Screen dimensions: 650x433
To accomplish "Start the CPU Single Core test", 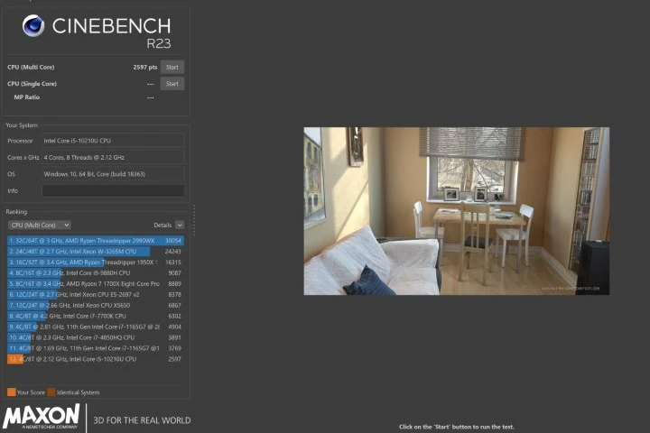I will tap(172, 84).
